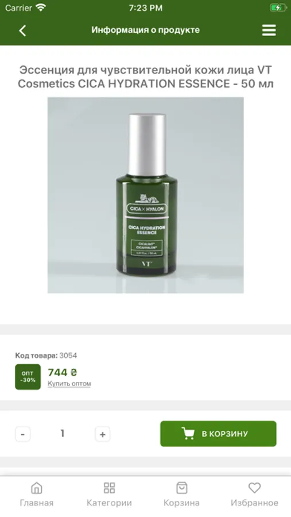291x517 pixels.
Task: Go back using the header arrow
Action: point(22,30)
